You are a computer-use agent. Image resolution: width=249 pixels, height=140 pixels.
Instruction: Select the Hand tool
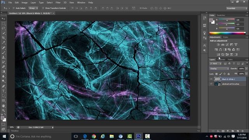click(x=4, y=106)
